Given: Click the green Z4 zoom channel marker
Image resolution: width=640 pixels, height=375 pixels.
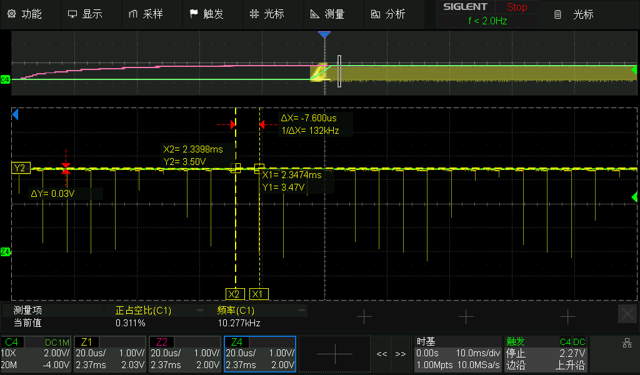Looking at the screenshot, I should [5, 251].
